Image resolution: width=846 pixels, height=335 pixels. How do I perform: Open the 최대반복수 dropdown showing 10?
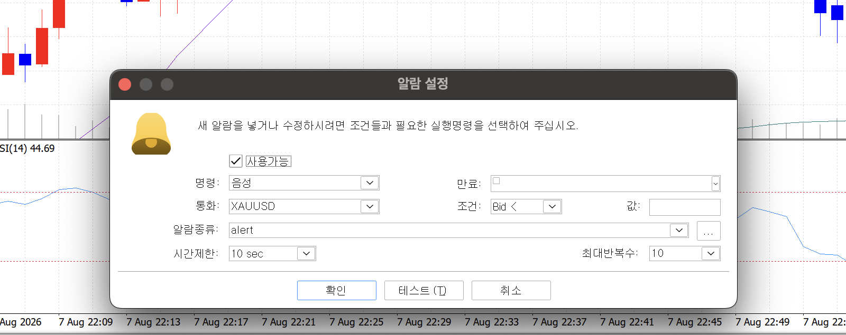[685, 253]
